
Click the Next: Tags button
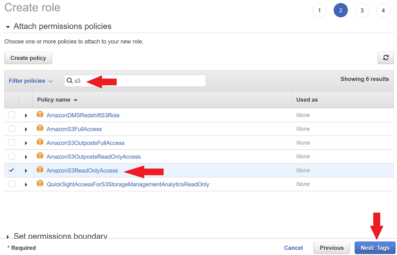375,248
